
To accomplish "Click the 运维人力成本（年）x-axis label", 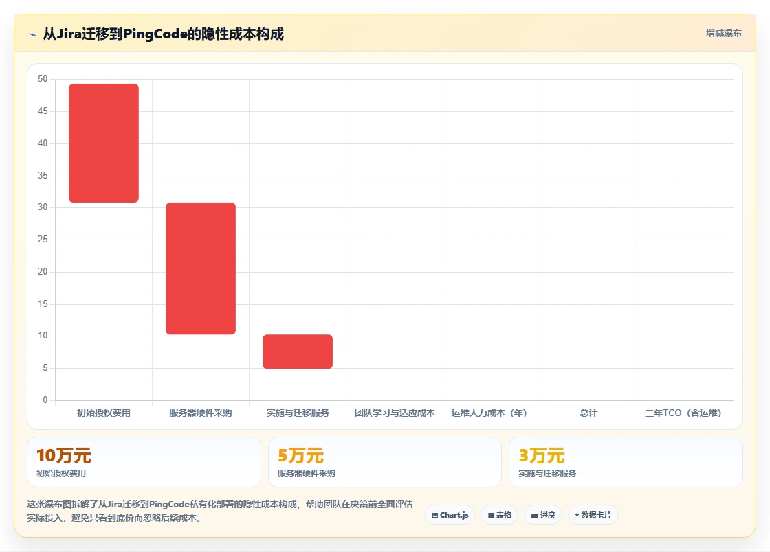I will click(x=489, y=413).
